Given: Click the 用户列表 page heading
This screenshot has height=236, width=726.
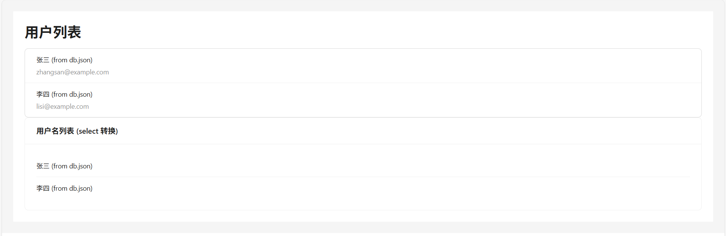Looking at the screenshot, I should pos(53,32).
